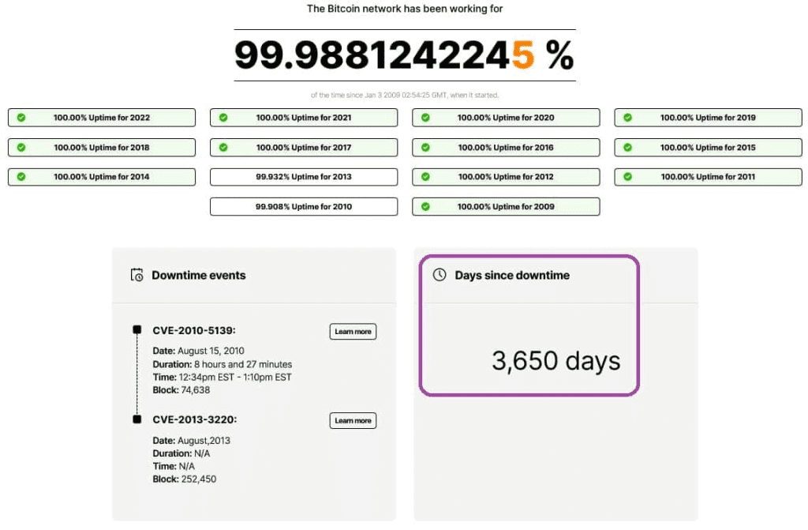This screenshot has height=530, width=808.
Task: Click green checkmark icon for 2009 uptime
Action: (x=425, y=206)
